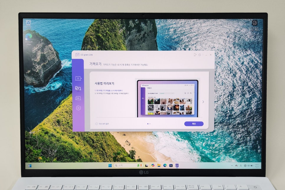Click the LG gram Link logo icon
The height and width of the screenshot is (190, 285).
click(x=77, y=55)
